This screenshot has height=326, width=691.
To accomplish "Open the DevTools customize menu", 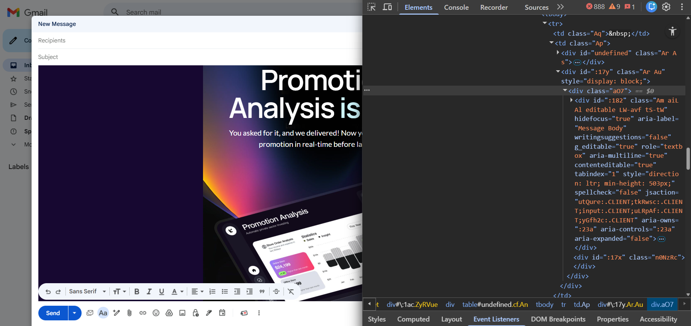I will click(x=682, y=7).
